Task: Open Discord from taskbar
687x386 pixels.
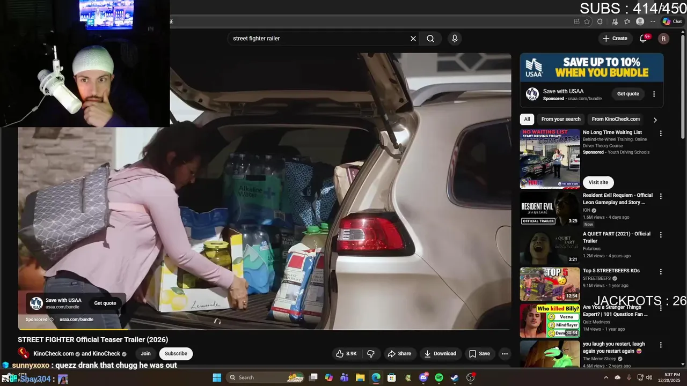Action: (423, 377)
